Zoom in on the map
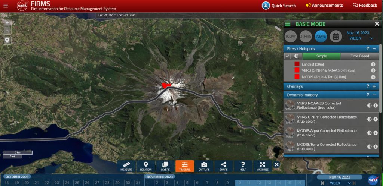383x186 pixels. (7, 23)
